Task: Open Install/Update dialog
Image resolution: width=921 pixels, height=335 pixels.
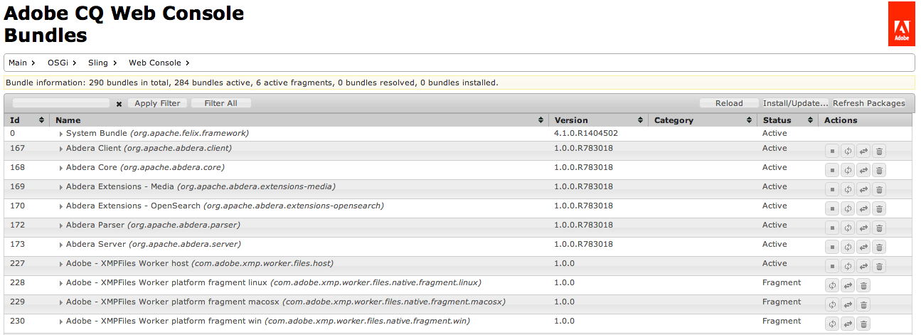Action: [795, 103]
